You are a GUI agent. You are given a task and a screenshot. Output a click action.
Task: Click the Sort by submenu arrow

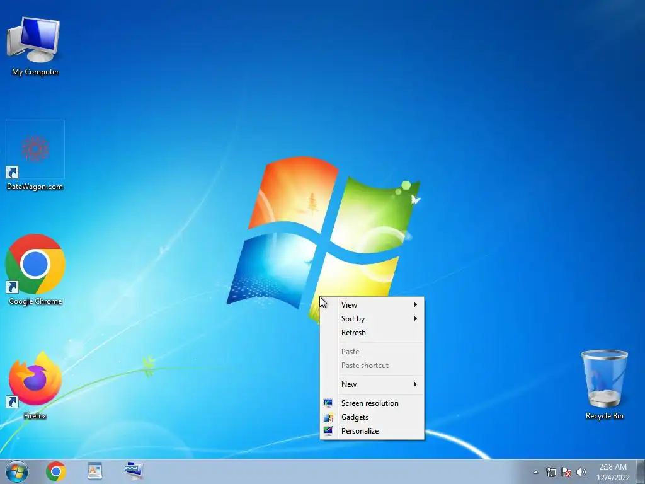tap(416, 319)
